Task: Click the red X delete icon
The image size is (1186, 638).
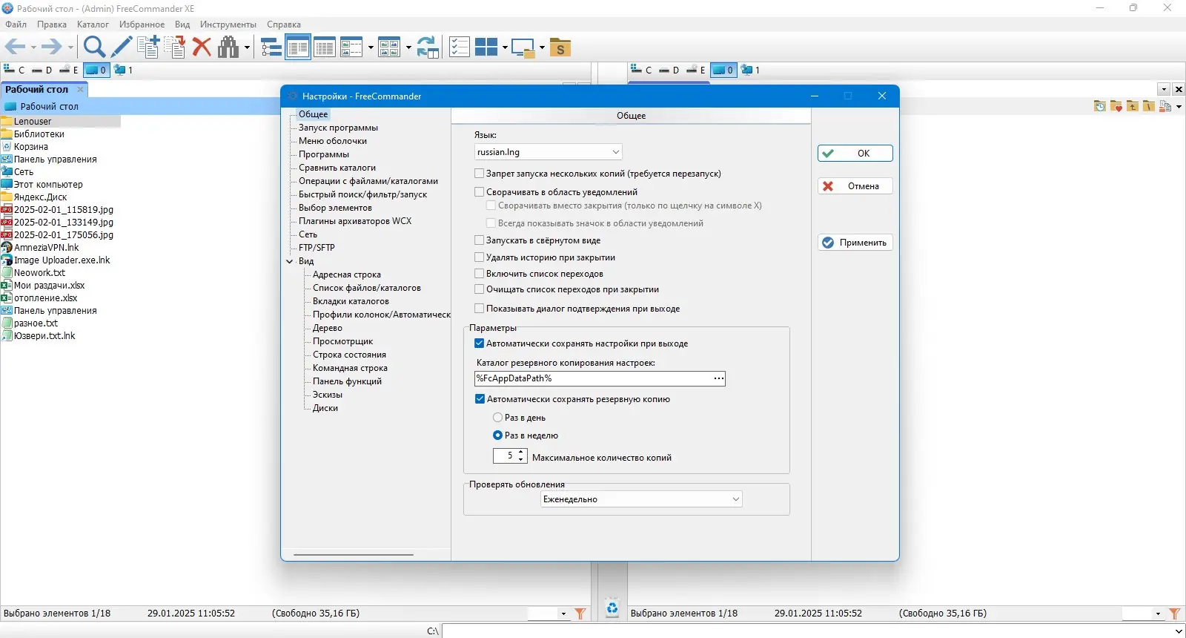Action: tap(202, 47)
